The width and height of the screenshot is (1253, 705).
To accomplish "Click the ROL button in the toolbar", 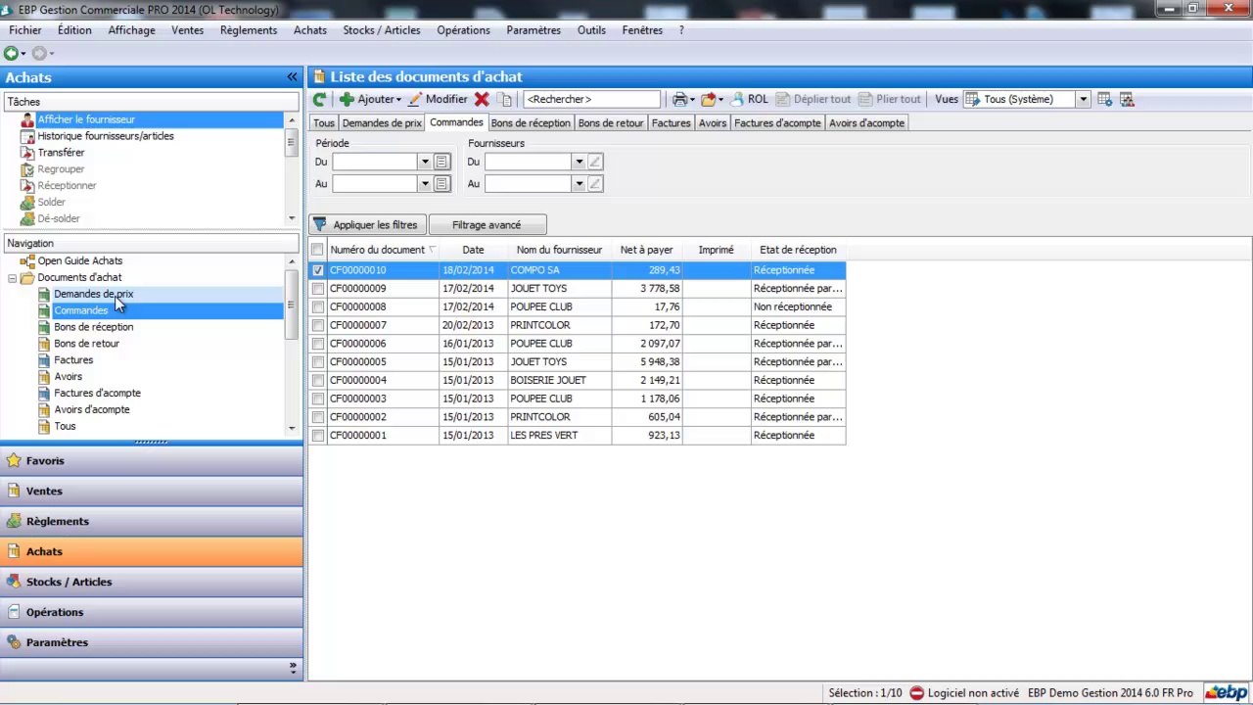I will (749, 99).
